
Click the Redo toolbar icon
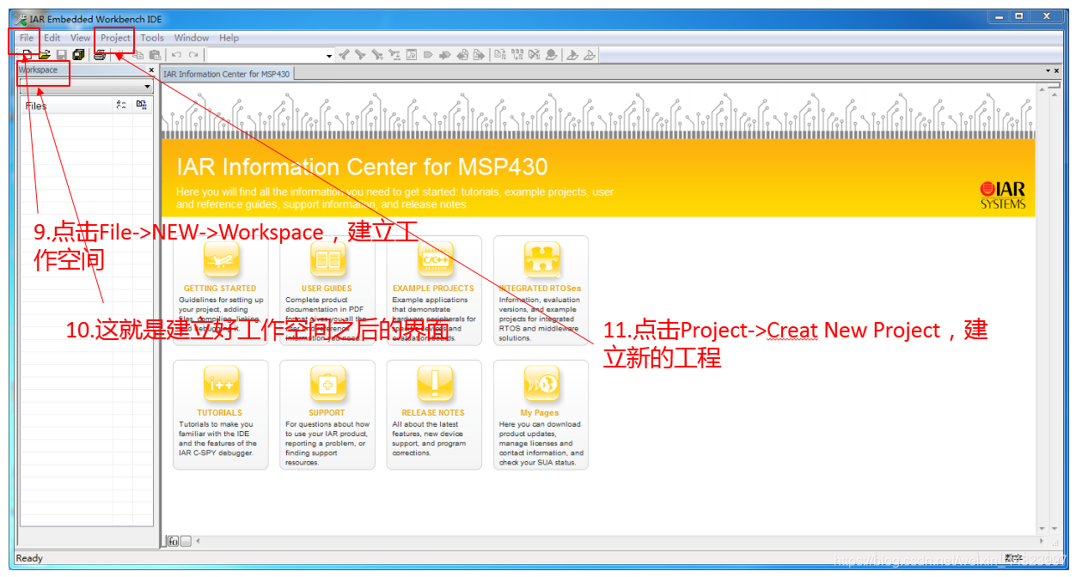[x=193, y=55]
